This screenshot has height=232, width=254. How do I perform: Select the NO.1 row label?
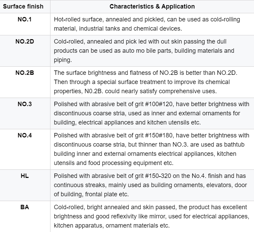25,19
